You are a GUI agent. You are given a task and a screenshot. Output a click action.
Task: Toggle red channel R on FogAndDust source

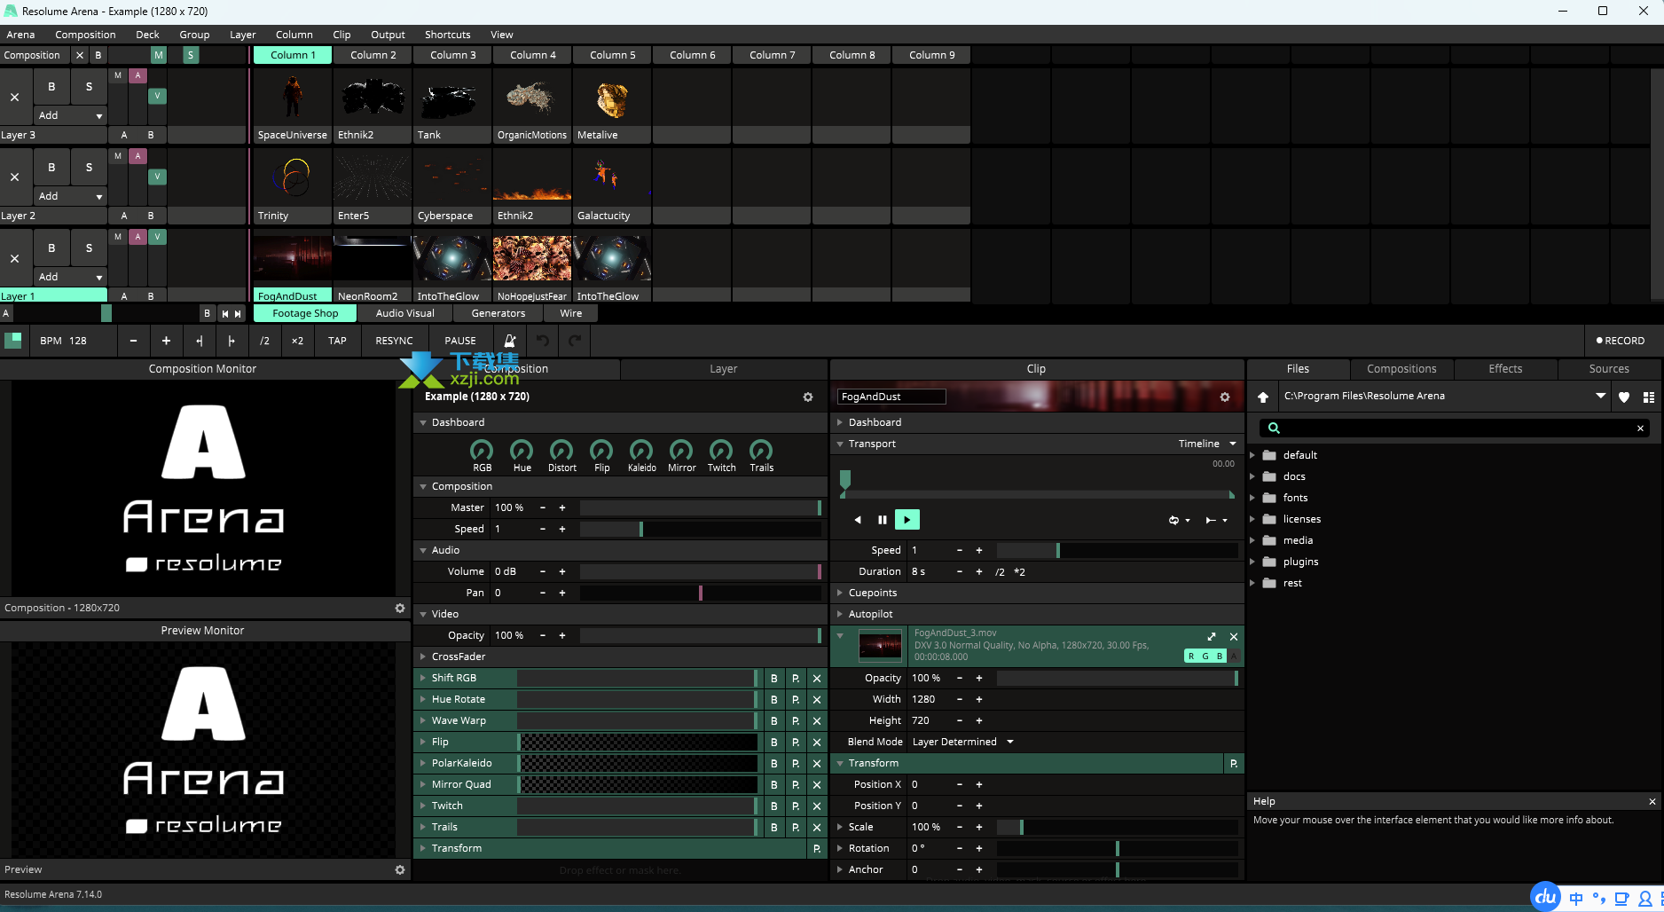tap(1191, 656)
